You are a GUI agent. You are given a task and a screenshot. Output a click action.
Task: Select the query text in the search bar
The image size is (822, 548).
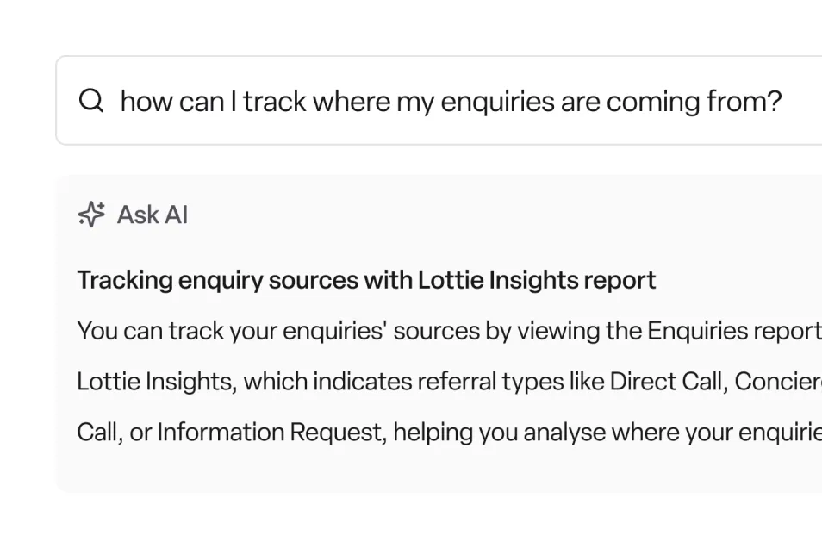[452, 101]
